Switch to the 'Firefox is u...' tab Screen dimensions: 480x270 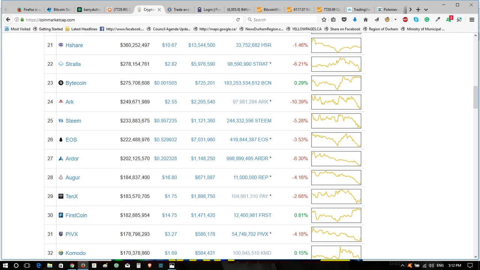[x=29, y=9]
